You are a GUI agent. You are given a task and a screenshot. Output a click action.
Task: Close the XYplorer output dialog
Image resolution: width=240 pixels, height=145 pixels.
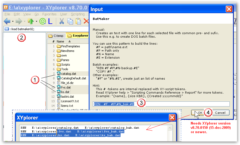172,118
